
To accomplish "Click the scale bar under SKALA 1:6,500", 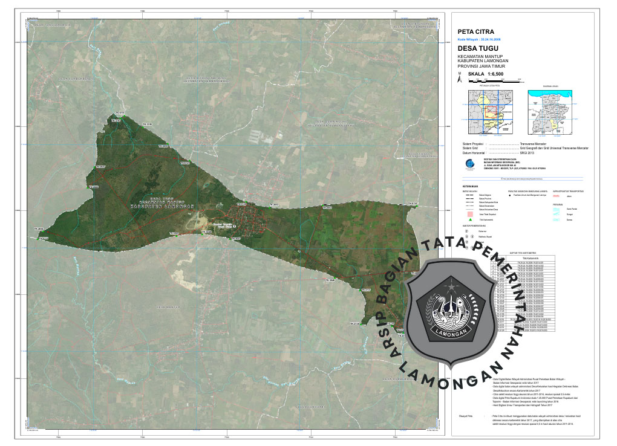I will [493, 81].
